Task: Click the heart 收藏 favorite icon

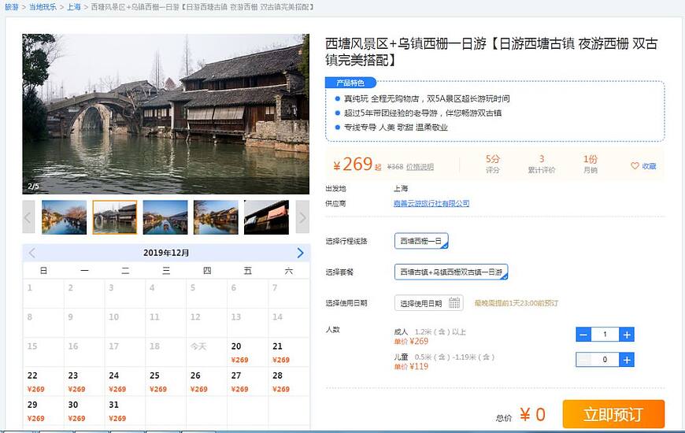Action: point(643,166)
